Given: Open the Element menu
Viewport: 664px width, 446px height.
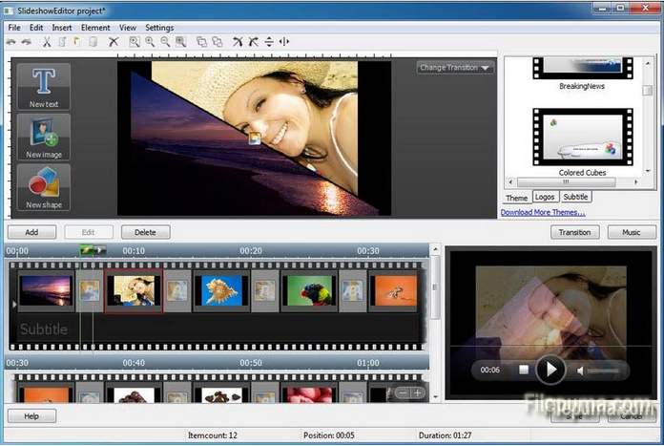Looking at the screenshot, I should point(95,28).
